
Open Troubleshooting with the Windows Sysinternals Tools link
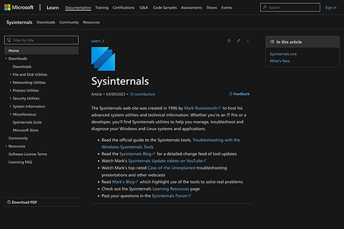[170, 143]
